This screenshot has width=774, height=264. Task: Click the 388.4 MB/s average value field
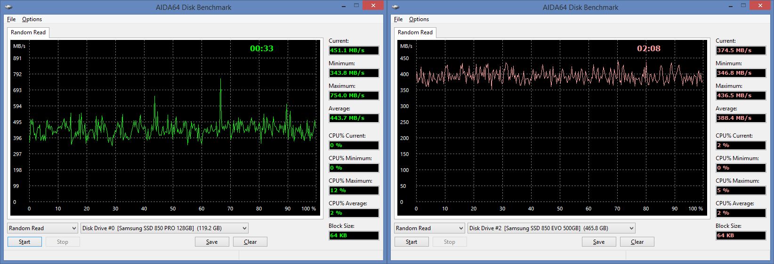coord(741,118)
